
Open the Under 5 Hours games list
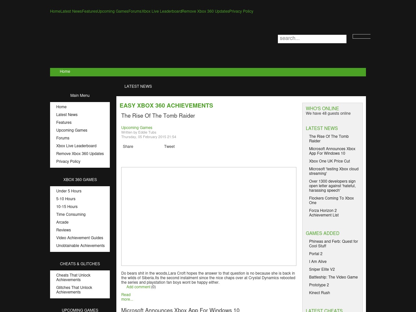(69, 191)
